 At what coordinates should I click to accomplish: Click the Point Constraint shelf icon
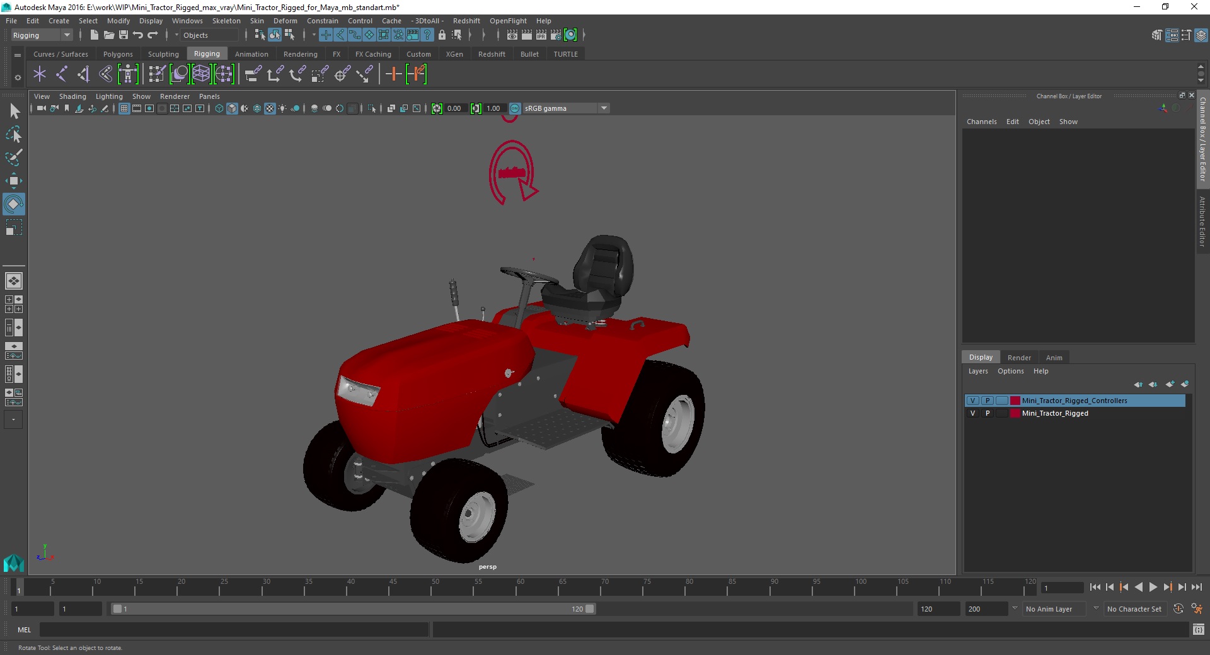[x=275, y=74]
